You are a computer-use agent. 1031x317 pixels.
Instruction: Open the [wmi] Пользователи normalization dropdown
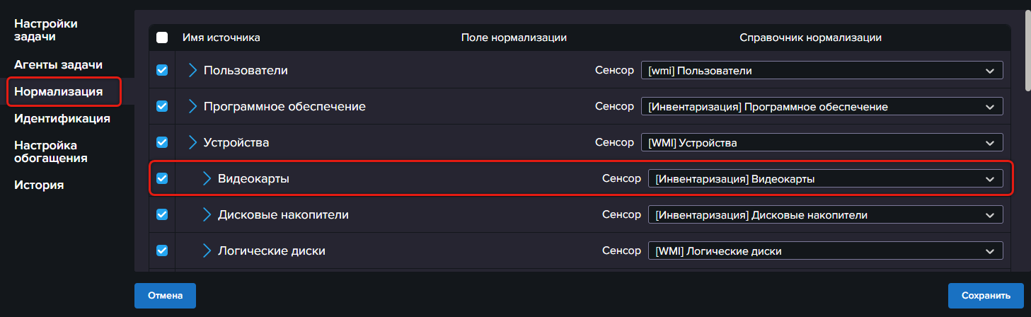coord(822,71)
